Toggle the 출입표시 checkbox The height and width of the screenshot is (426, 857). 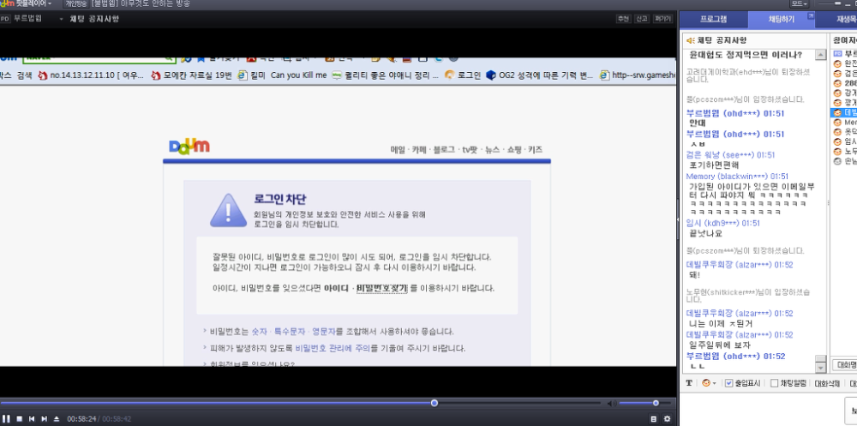(x=728, y=383)
